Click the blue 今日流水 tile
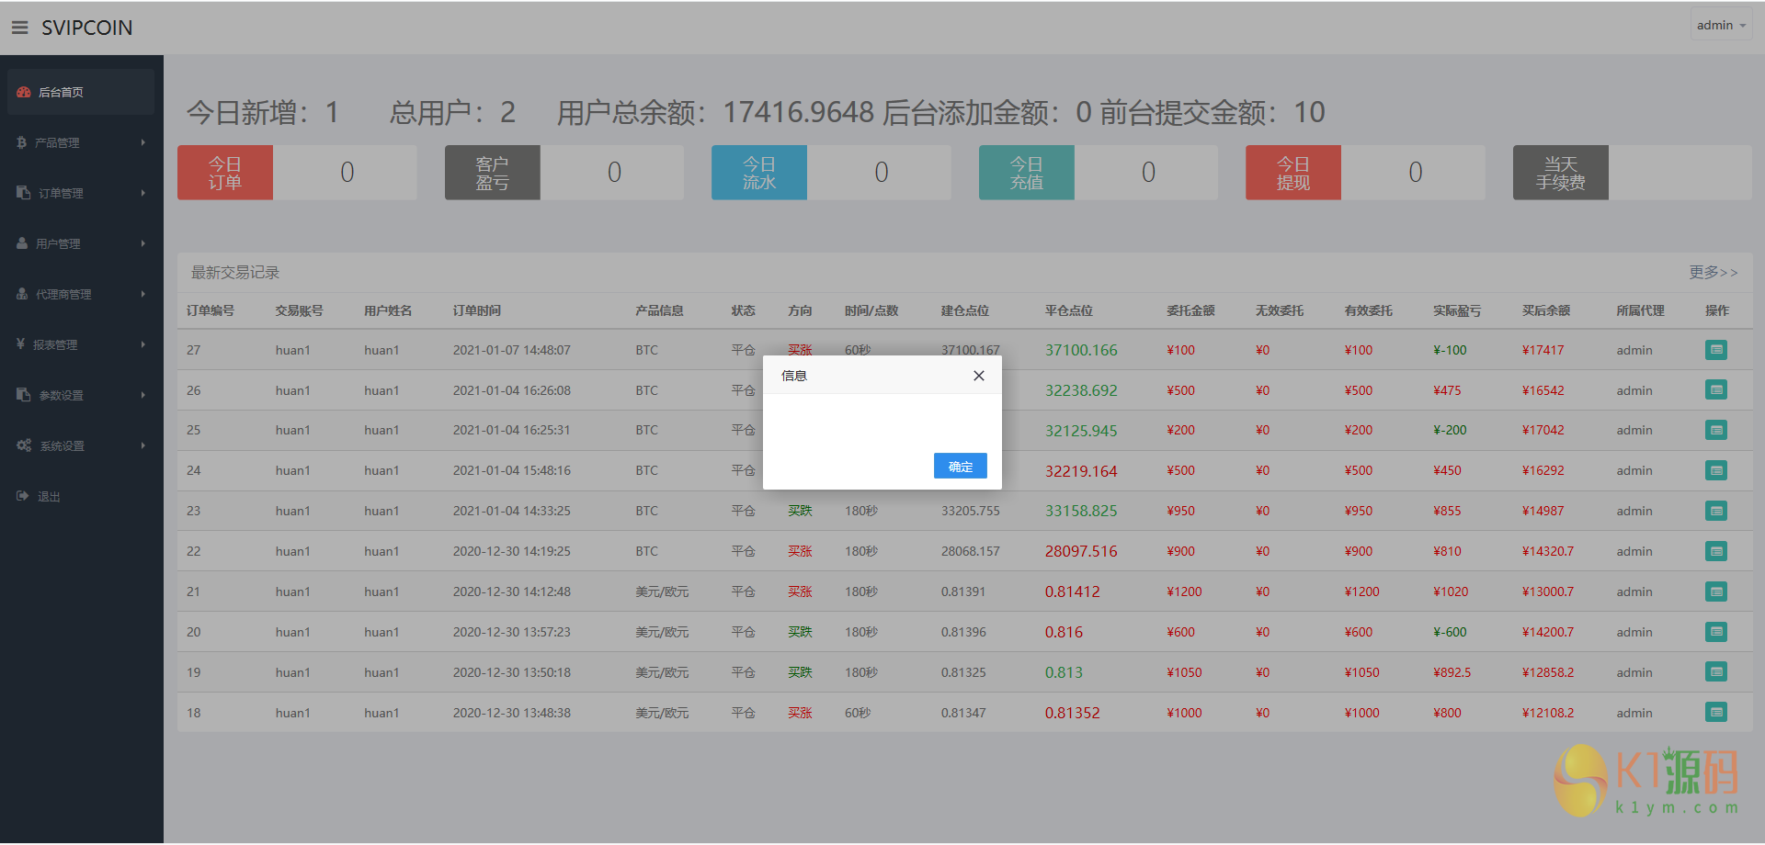This screenshot has width=1765, height=845. tap(759, 173)
